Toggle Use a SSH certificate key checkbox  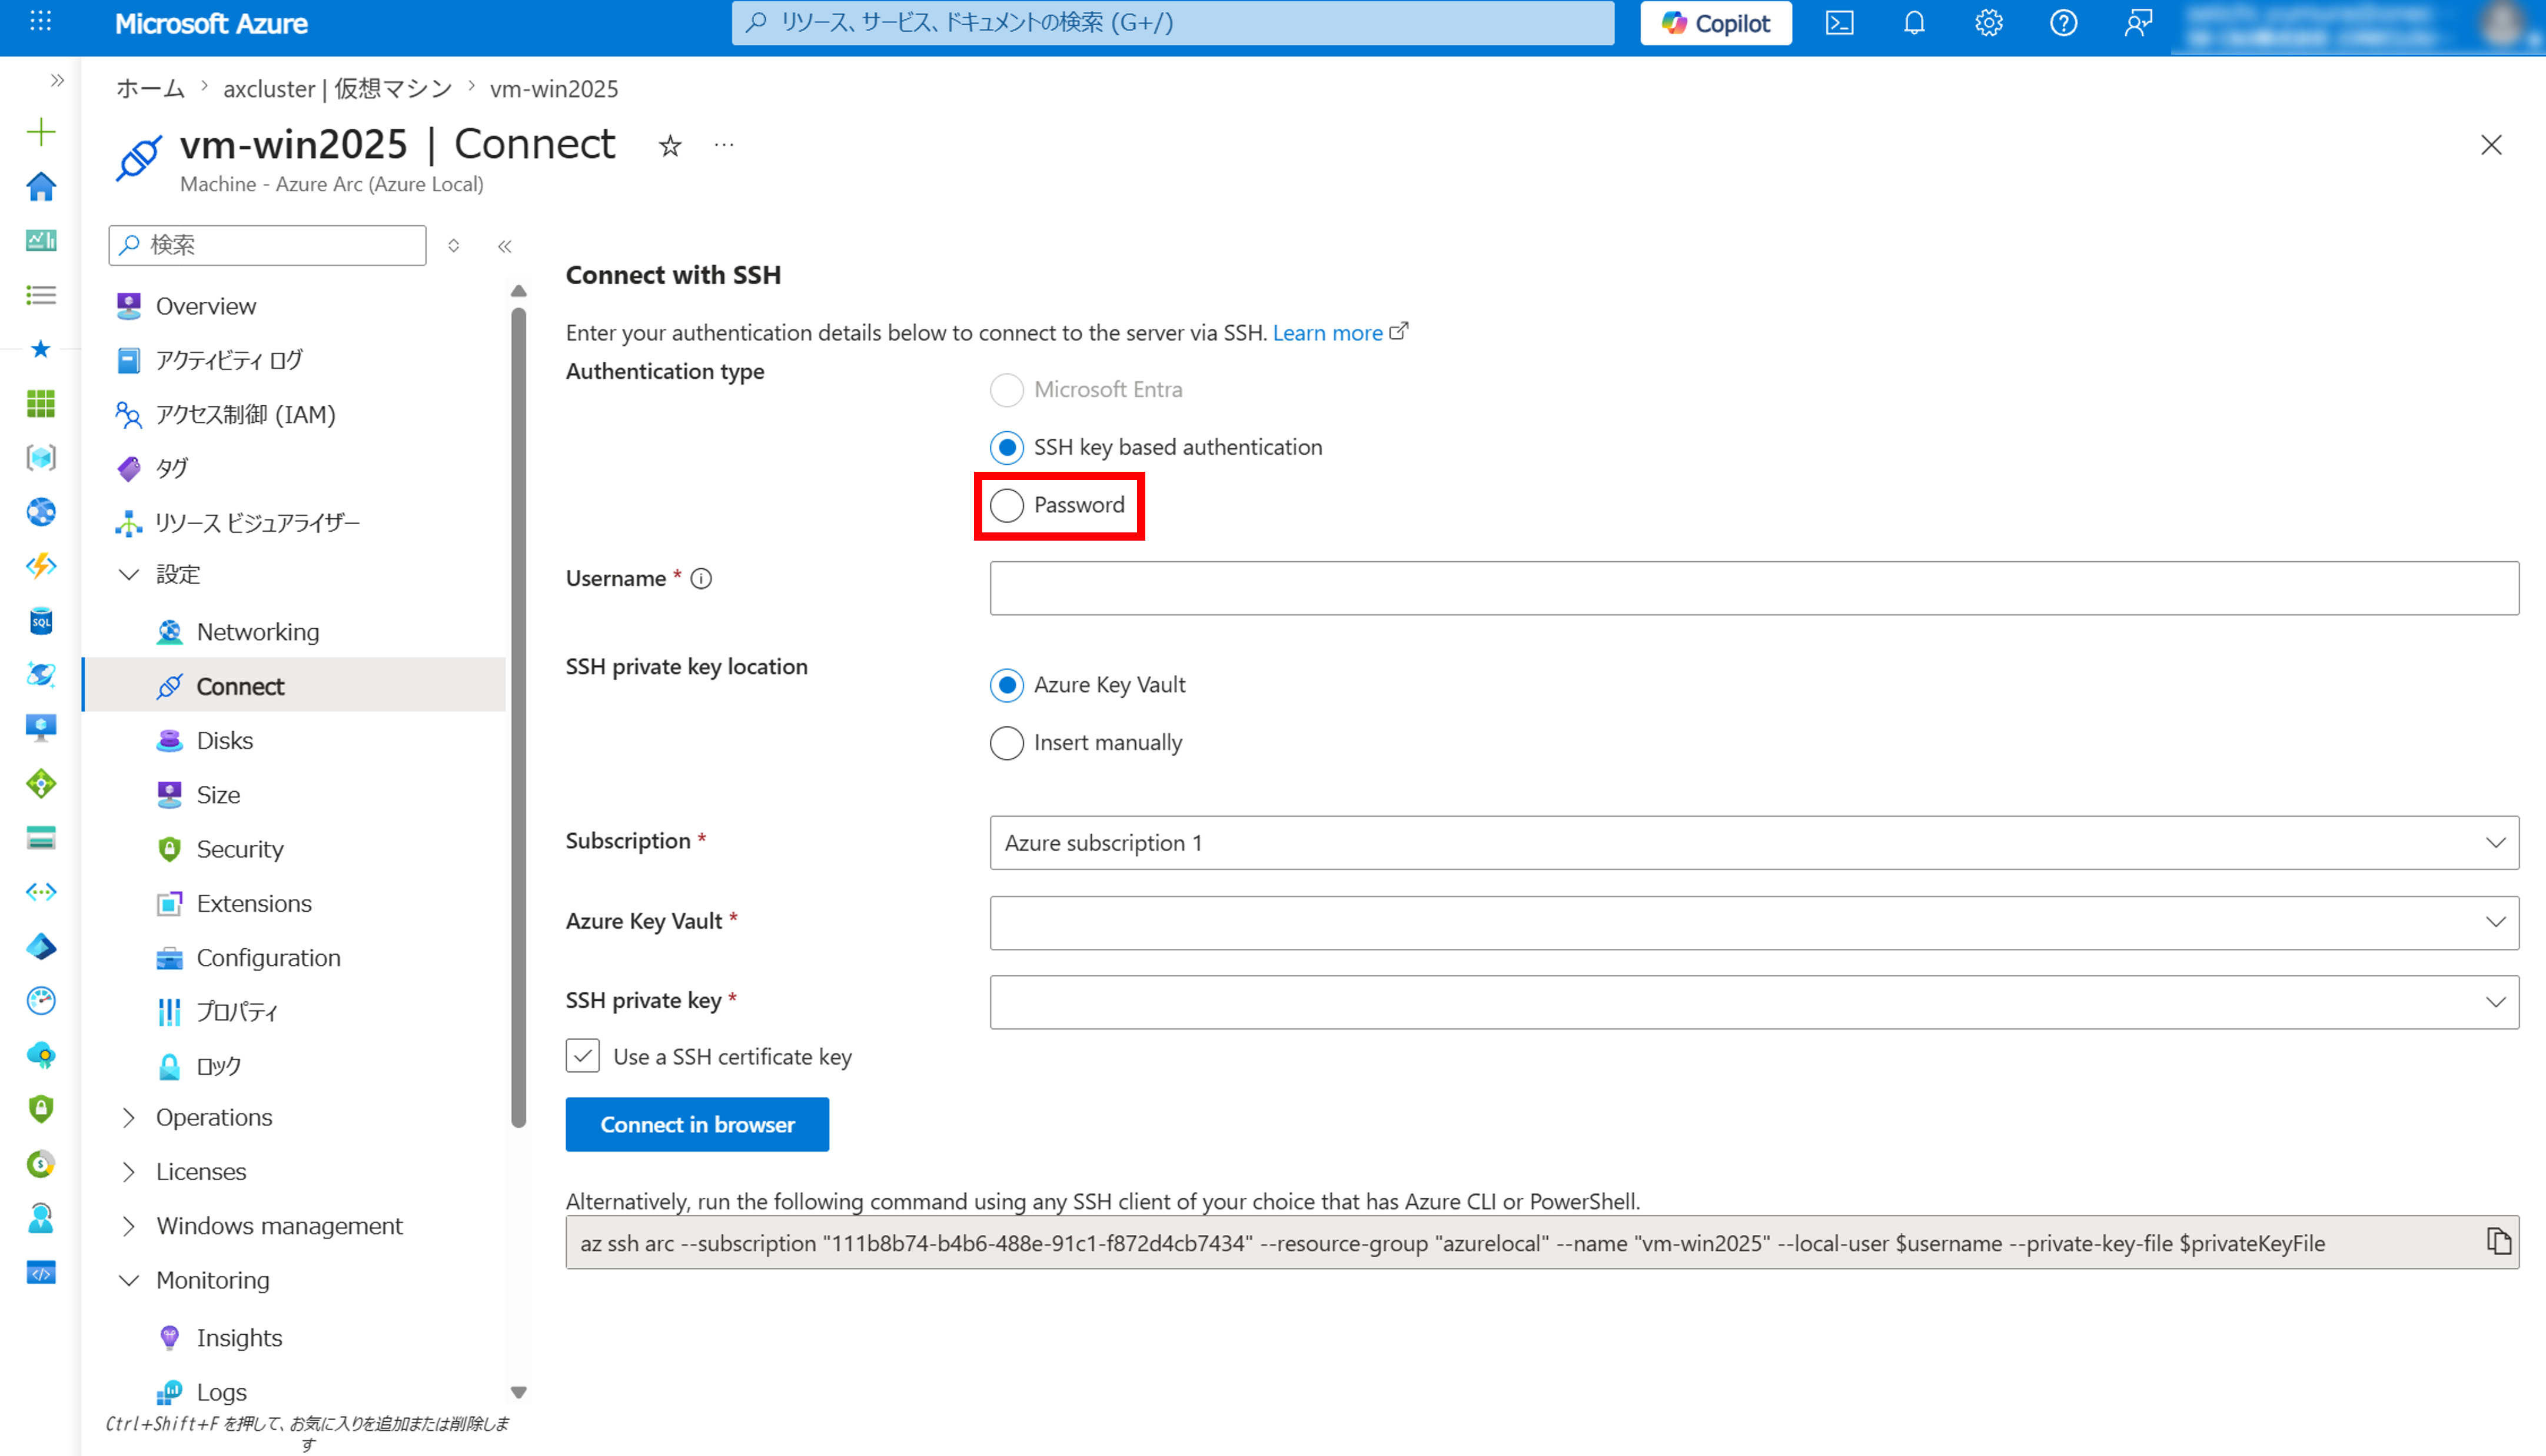pos(583,1056)
